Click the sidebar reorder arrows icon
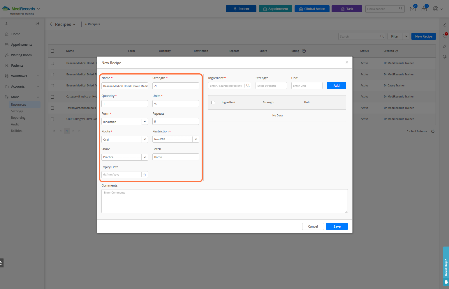Screen dimensions: 449x289 pyautogui.click(x=6, y=24)
